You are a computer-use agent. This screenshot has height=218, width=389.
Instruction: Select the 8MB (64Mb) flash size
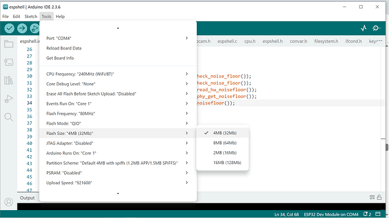(223, 143)
